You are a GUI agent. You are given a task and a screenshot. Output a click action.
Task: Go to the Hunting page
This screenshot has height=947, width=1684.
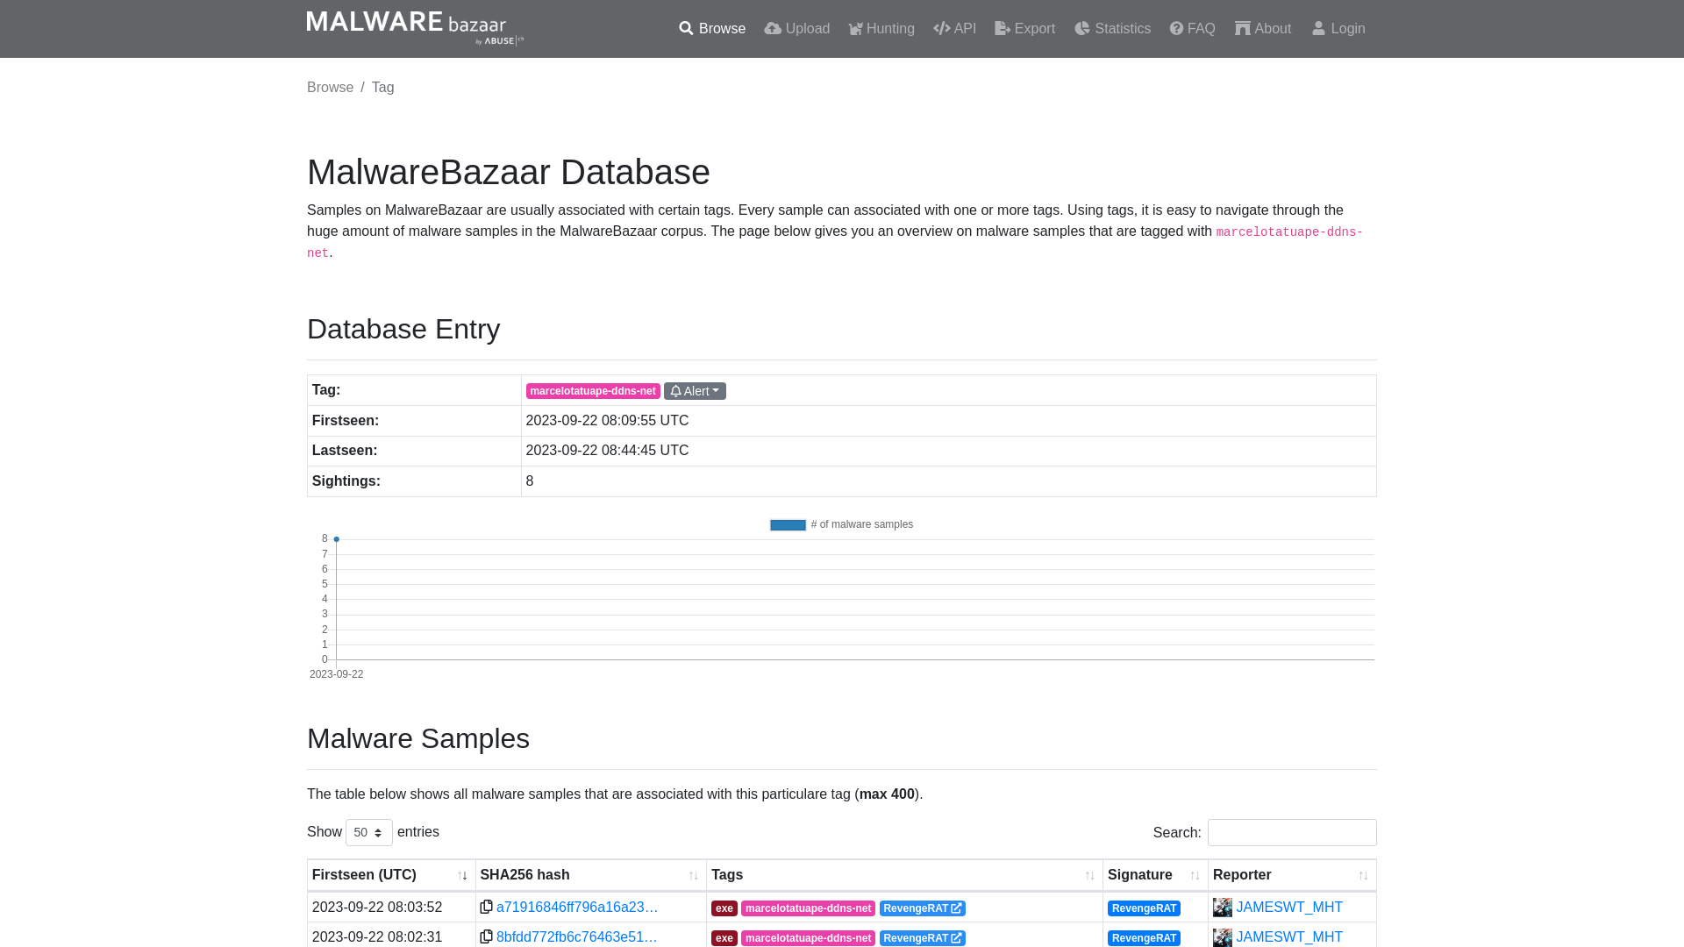coord(881,29)
